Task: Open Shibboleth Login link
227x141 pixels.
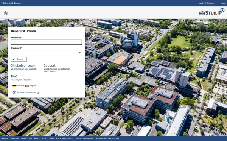Action: 23,65
